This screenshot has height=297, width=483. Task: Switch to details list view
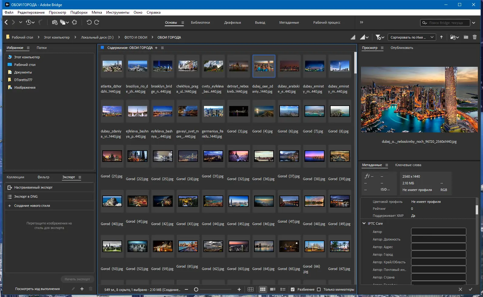tap(273, 289)
